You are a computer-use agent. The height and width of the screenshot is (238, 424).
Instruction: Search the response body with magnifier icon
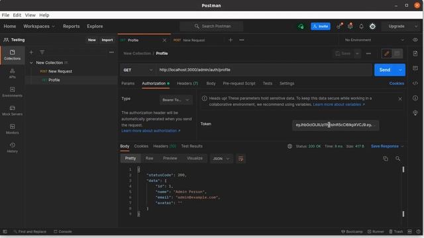[397, 159]
